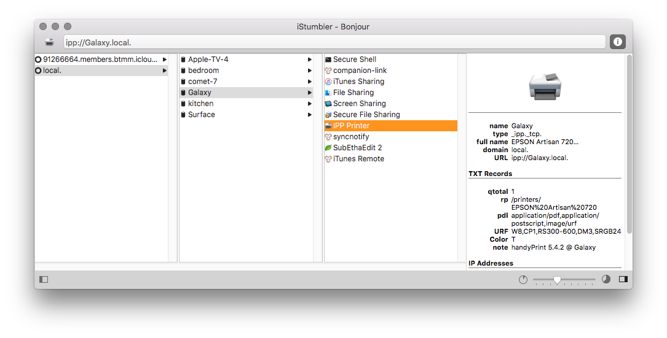Image resolution: width=667 pixels, height=338 pixels.
Task: Select iTunes Remote service text
Action: (358, 159)
